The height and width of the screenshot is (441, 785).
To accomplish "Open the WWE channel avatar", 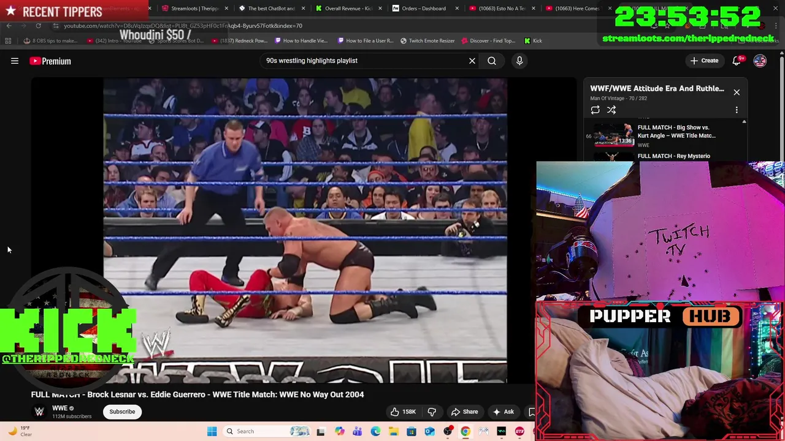I will point(39,412).
